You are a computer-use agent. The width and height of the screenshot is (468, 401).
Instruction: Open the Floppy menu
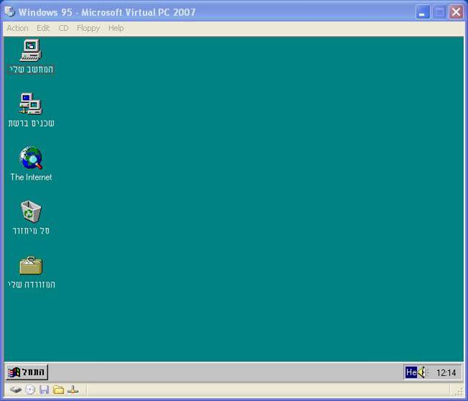click(x=88, y=28)
